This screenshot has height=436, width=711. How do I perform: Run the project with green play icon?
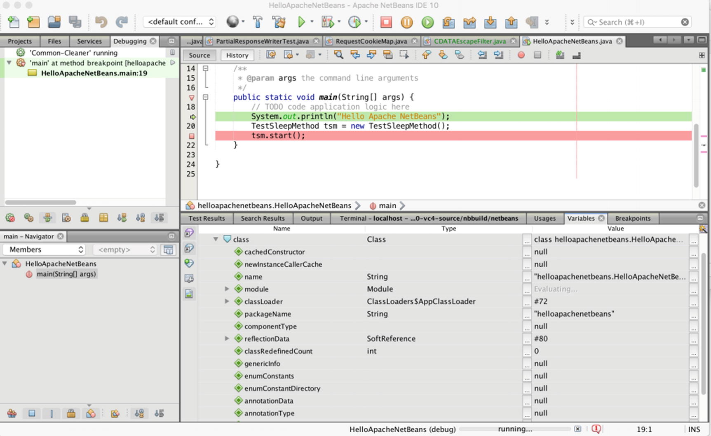click(x=301, y=22)
